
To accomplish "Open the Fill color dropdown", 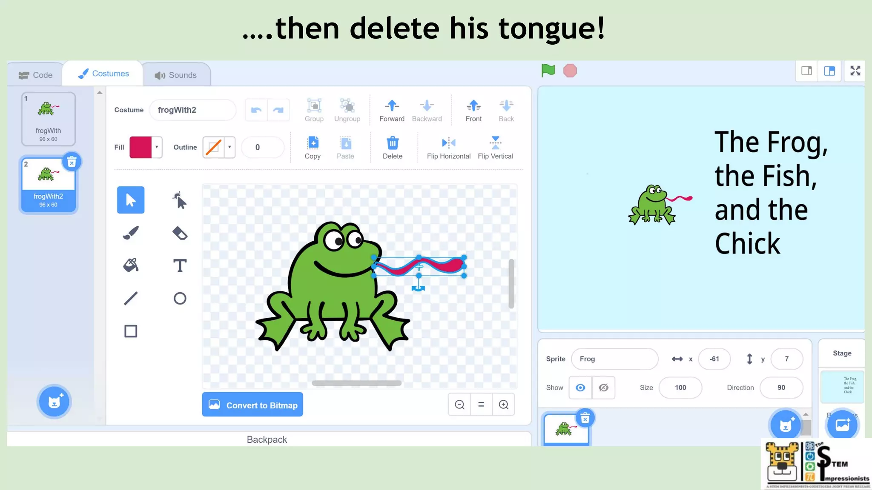I will (157, 147).
